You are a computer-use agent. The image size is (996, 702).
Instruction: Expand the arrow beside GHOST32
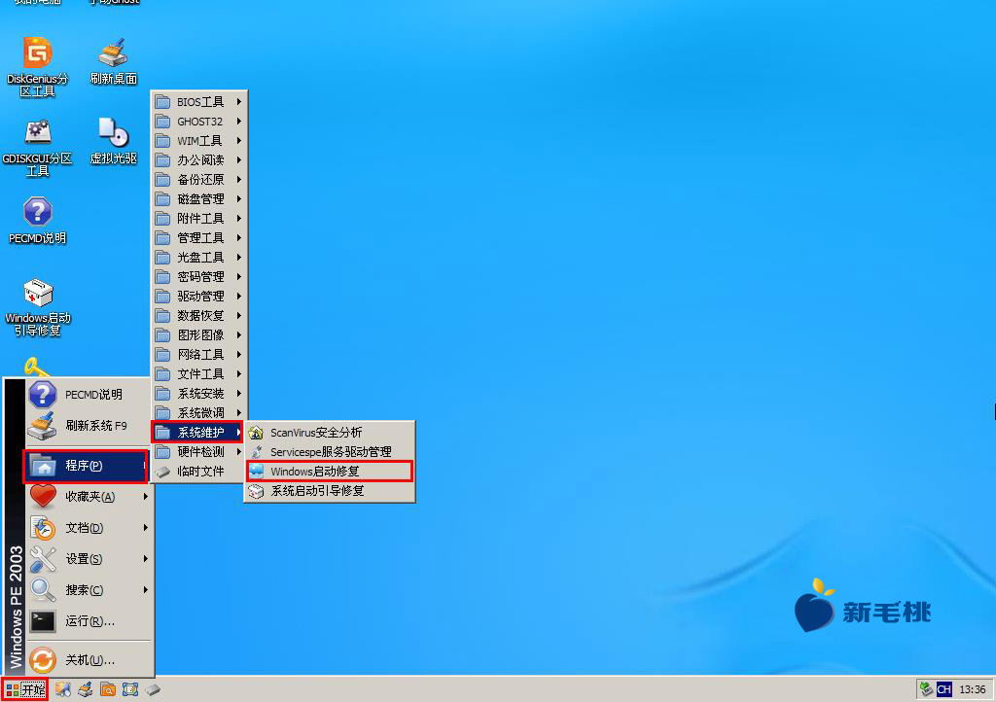(239, 122)
